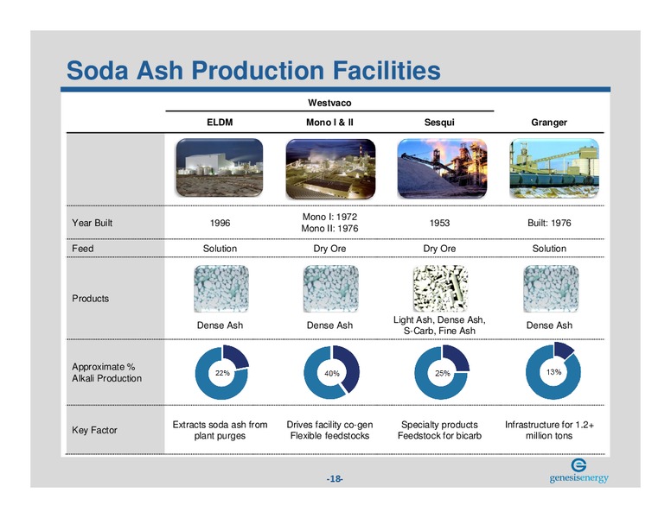Click 'Approximate % Alkali Production' row label

tap(106, 372)
